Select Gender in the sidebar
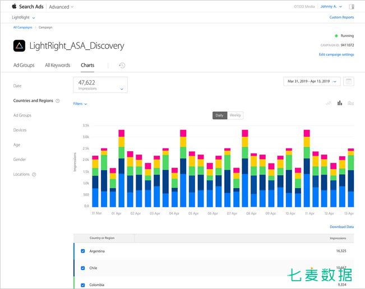 20,160
